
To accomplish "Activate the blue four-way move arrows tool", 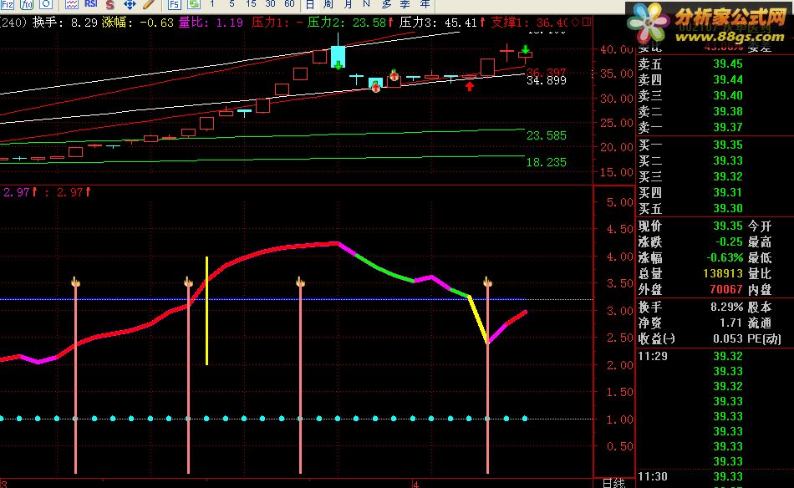I will (130, 4).
